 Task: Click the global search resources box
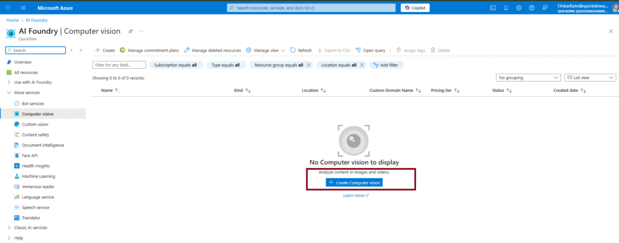tap(311, 8)
